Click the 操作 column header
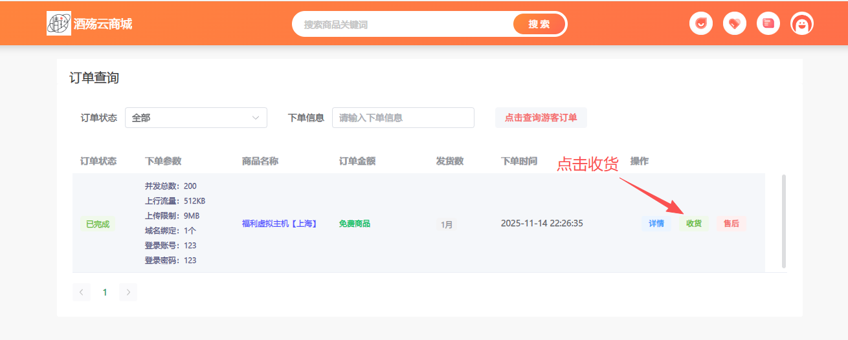This screenshot has width=848, height=340. [x=640, y=161]
